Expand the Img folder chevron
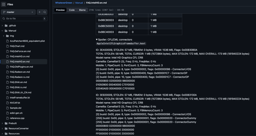 pos(4,36)
